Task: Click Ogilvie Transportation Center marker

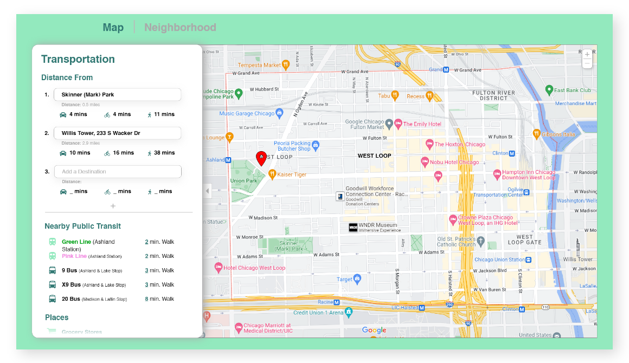Action: point(527,193)
